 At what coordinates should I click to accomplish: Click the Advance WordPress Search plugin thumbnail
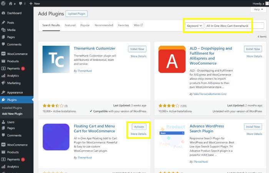(172, 137)
